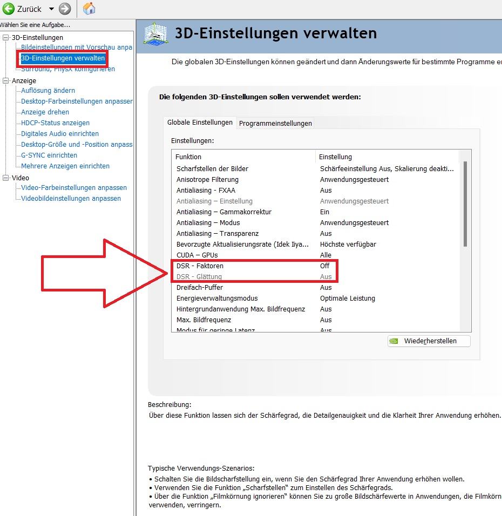Open Video-Farbeinstellungen anpassen

(x=74, y=188)
